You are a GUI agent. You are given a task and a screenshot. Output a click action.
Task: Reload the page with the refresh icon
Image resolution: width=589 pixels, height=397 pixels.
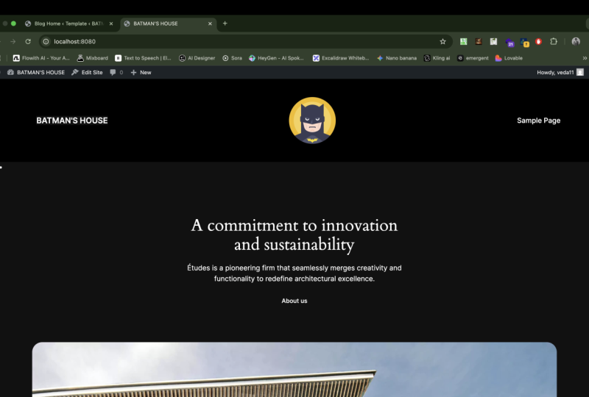point(28,42)
